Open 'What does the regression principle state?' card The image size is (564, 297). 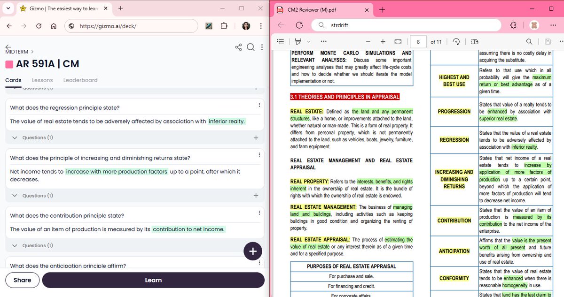click(x=65, y=108)
